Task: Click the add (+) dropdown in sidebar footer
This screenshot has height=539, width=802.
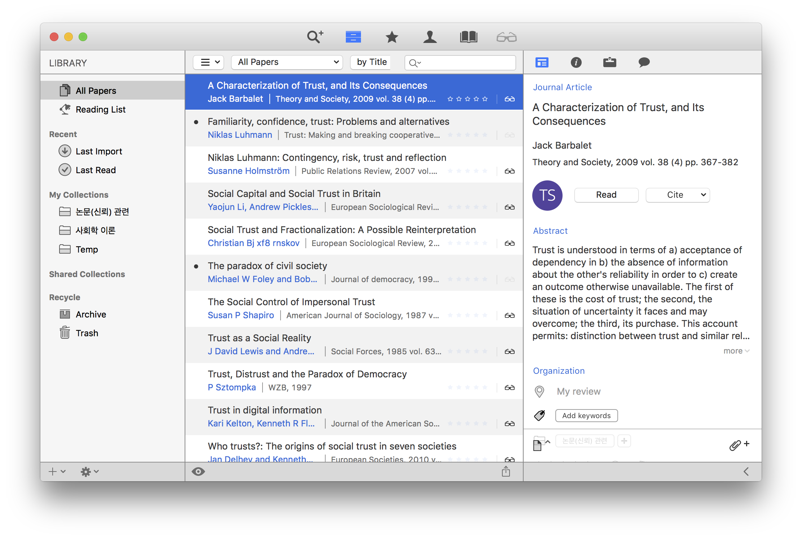Action: pos(57,472)
